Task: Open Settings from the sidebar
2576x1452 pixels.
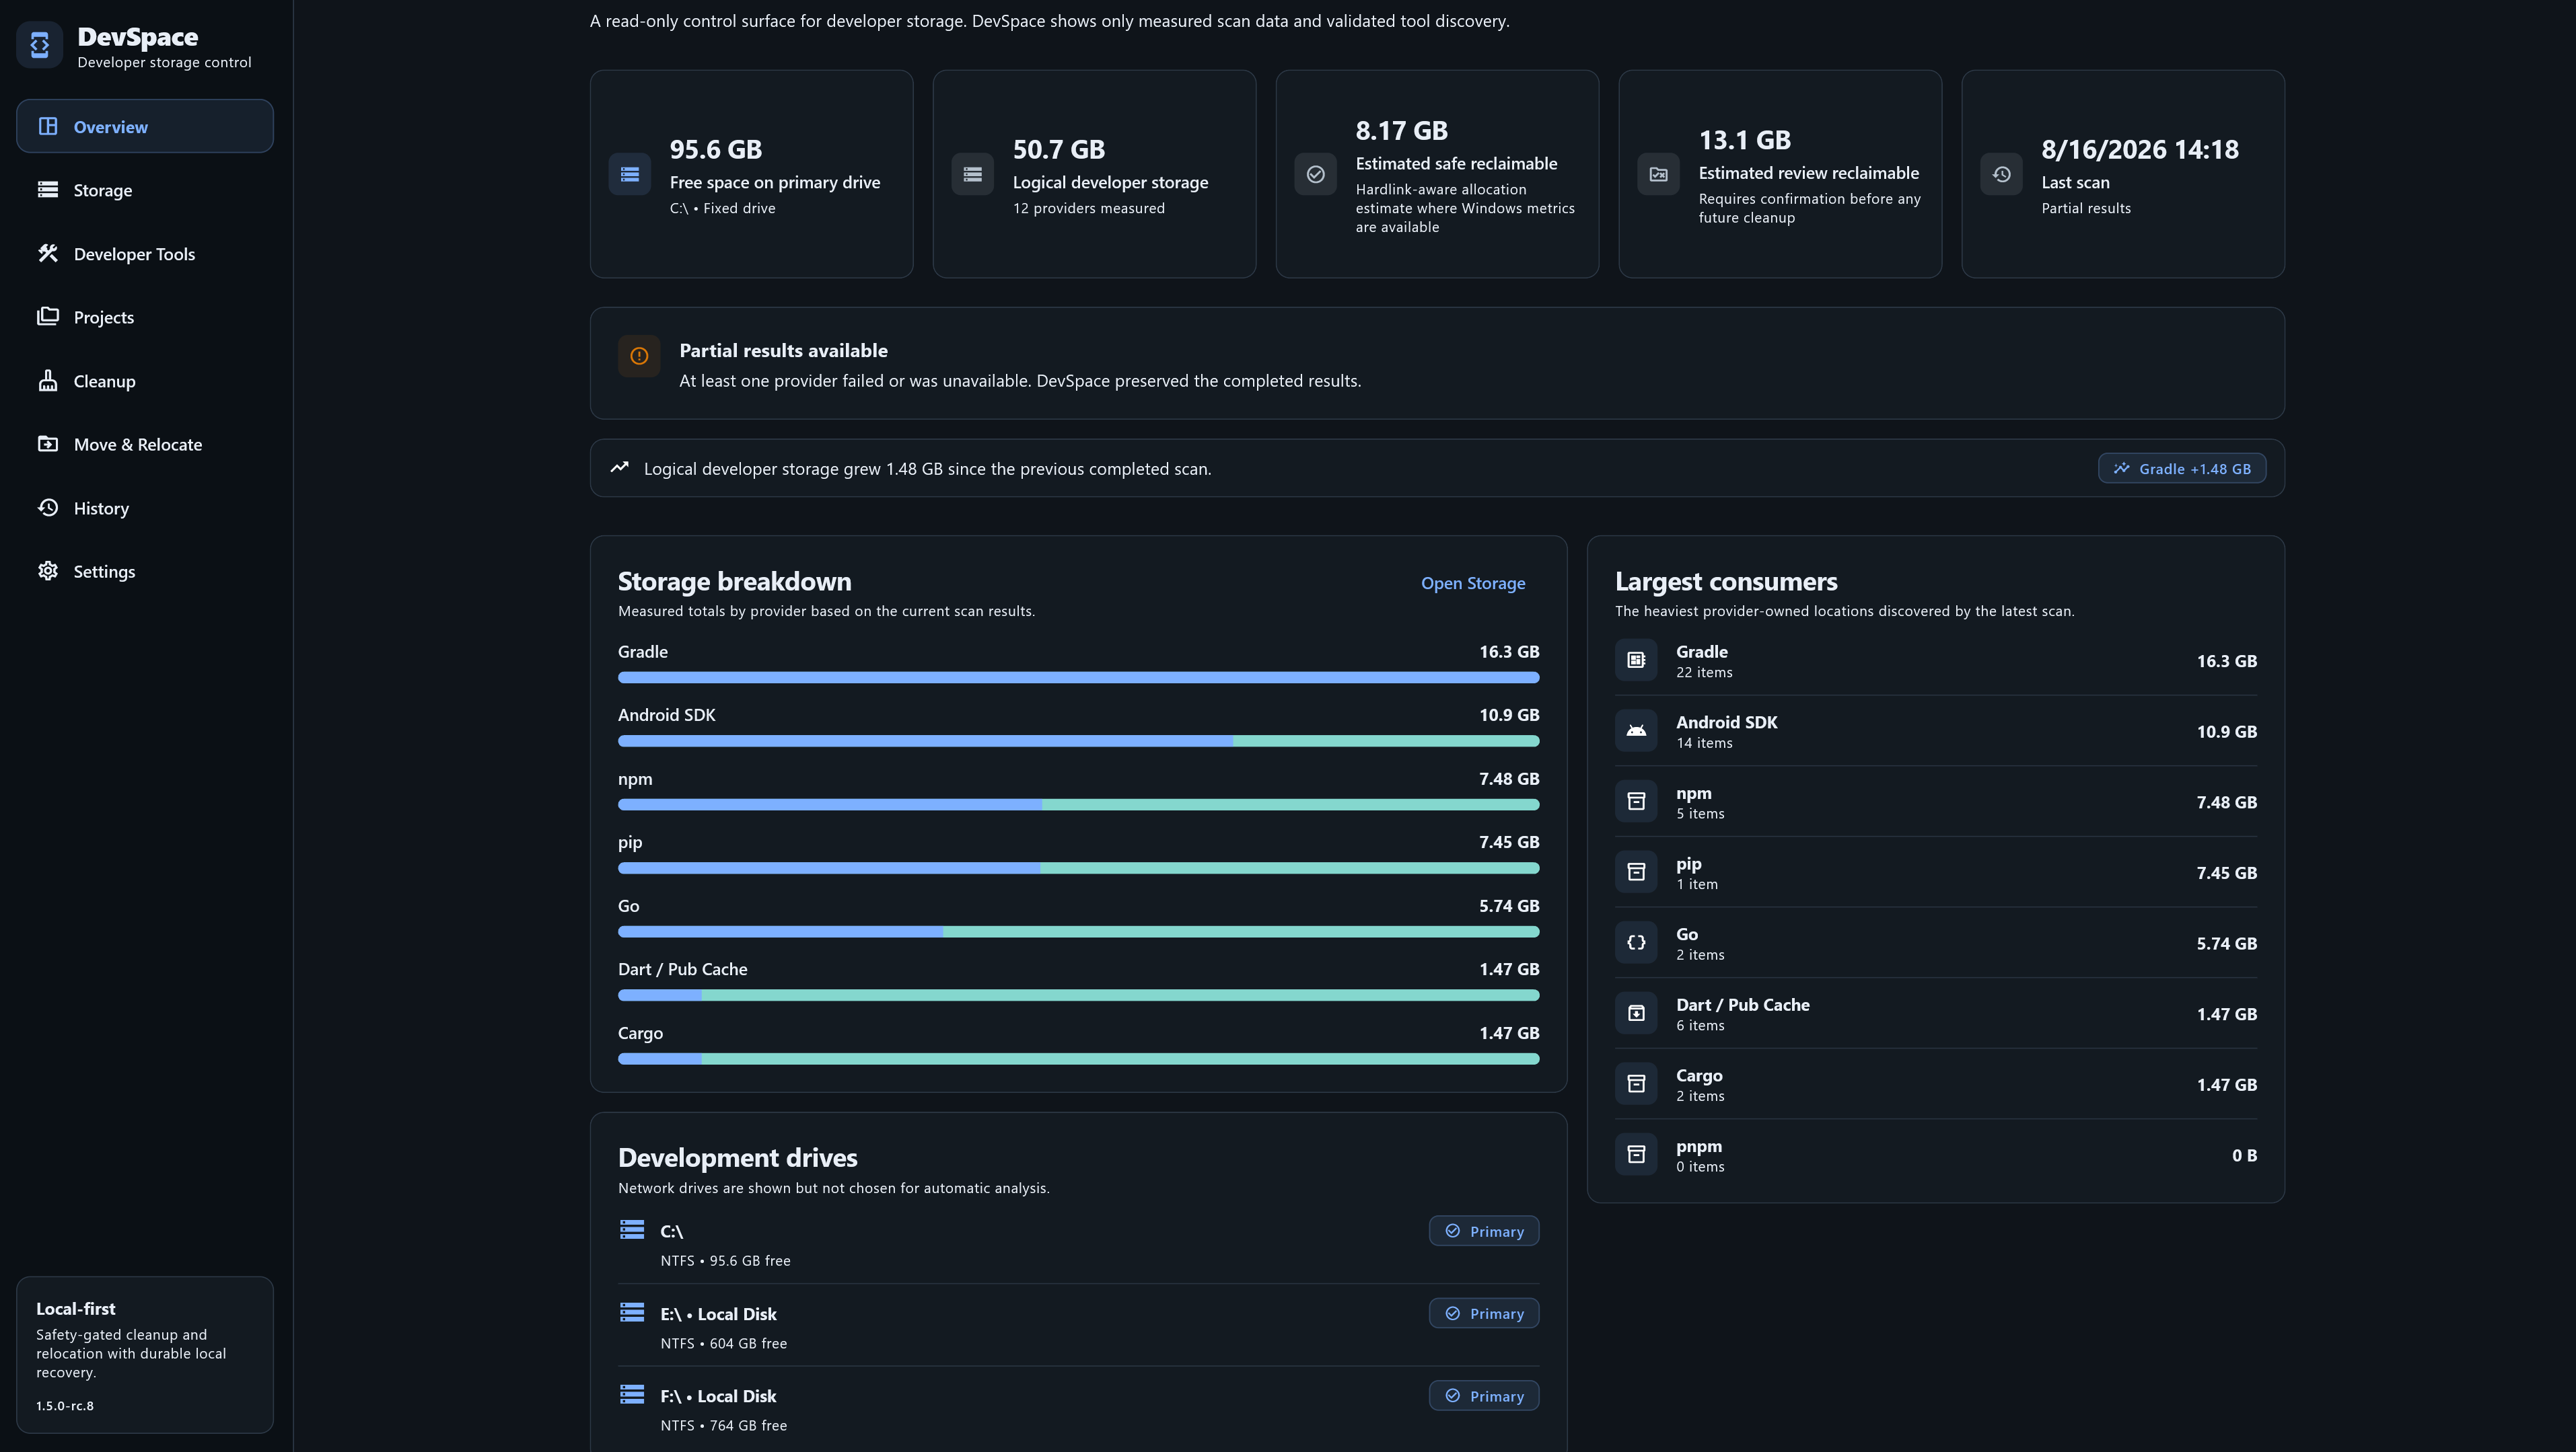Action: click(145, 570)
